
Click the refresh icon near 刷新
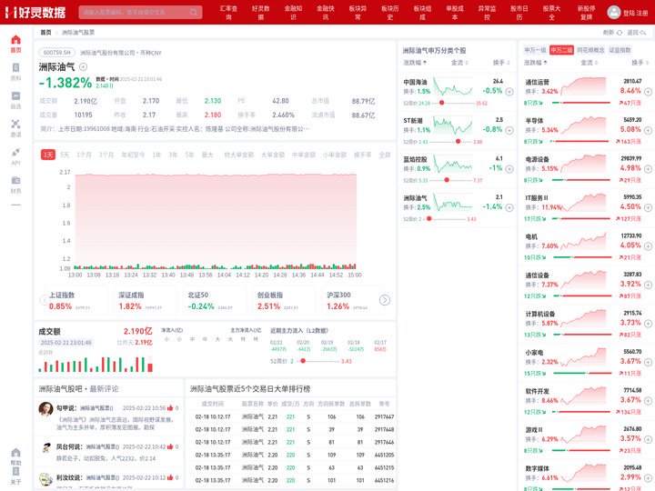pyautogui.click(x=620, y=33)
